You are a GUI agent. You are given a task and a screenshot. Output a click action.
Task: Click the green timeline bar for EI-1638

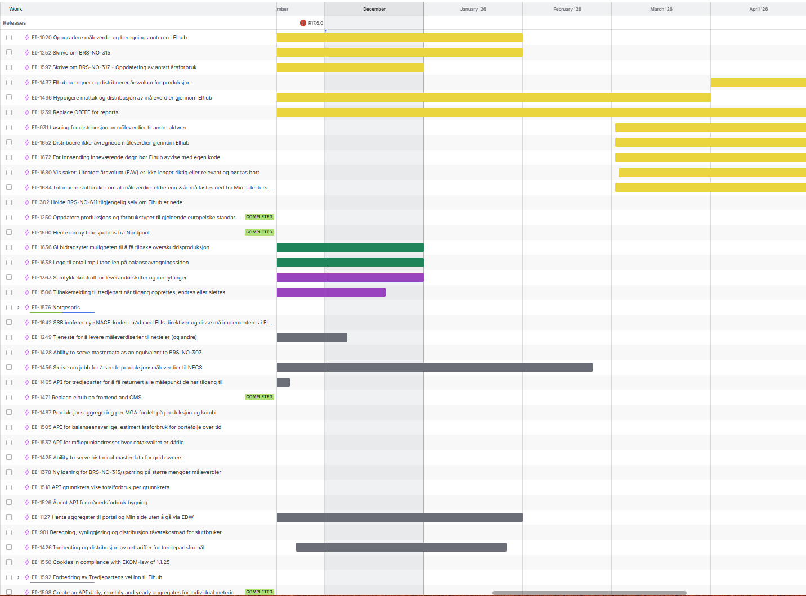(x=350, y=263)
